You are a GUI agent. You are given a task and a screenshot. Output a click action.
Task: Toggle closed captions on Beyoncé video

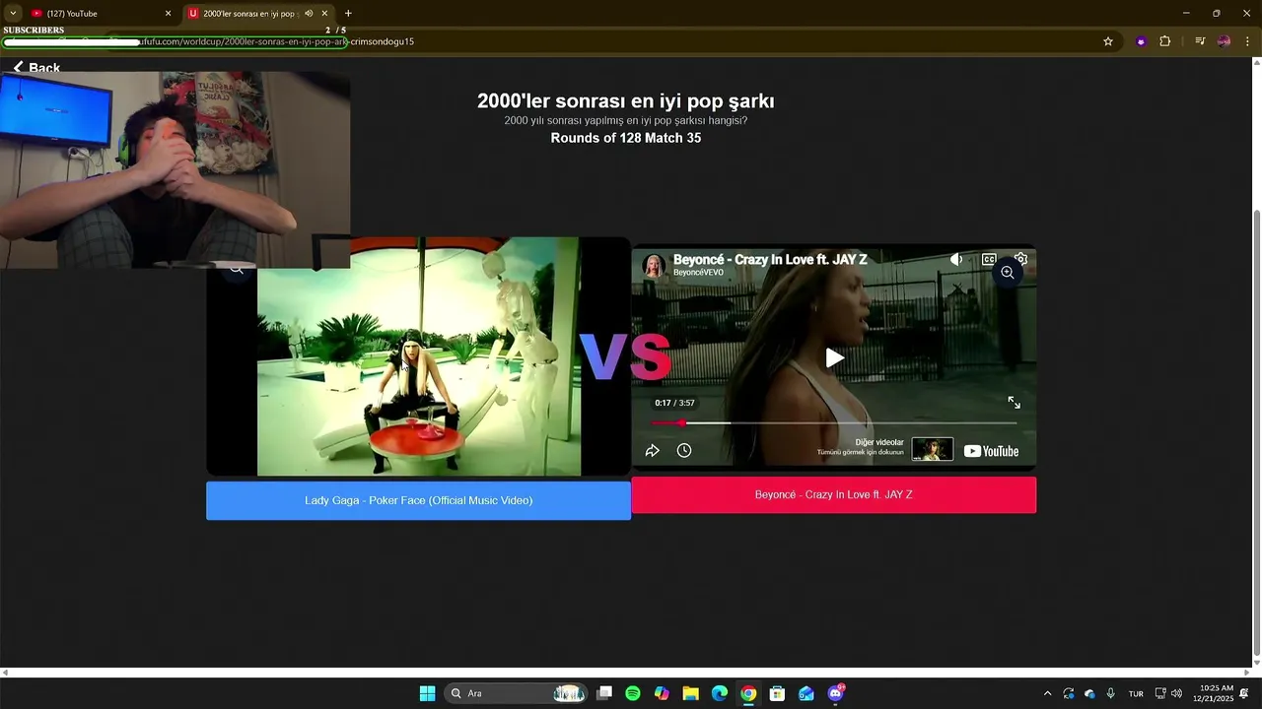coord(989,260)
